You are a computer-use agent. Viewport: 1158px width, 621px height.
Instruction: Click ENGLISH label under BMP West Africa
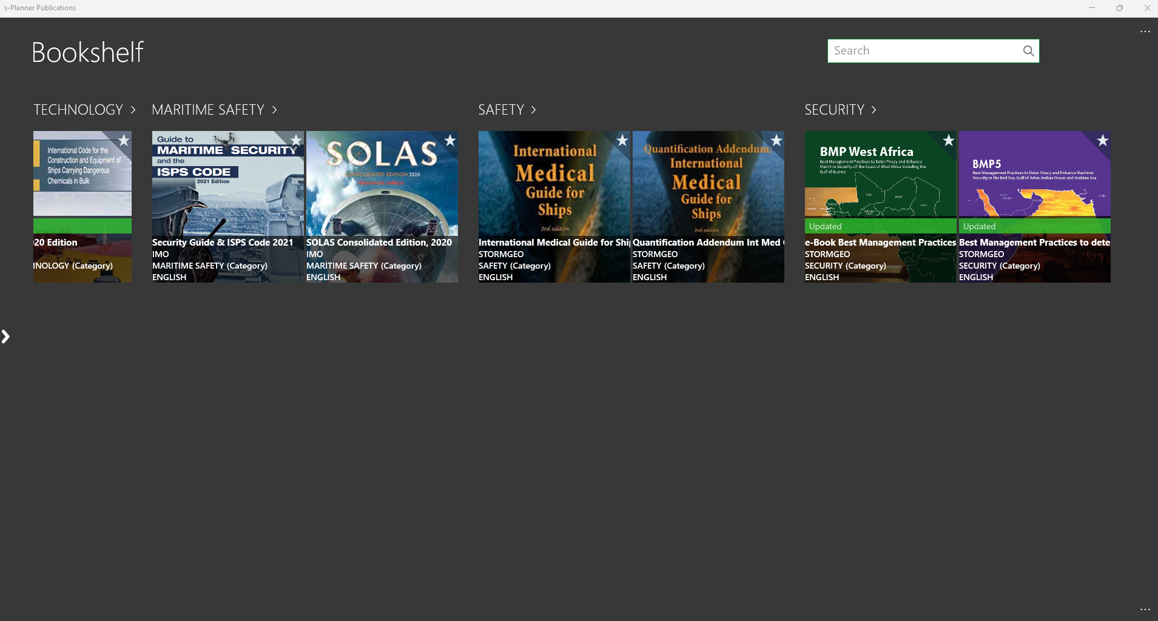coord(822,277)
